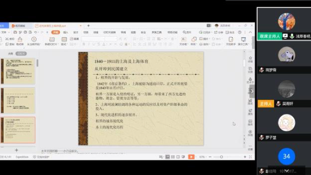Viewport: 311px width, 175px height.
Task: Collapse the ribbon with chevron arrow
Action: pyautogui.click(x=250, y=32)
